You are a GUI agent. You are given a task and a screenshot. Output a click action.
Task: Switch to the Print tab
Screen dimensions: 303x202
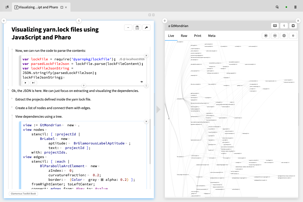(198, 36)
